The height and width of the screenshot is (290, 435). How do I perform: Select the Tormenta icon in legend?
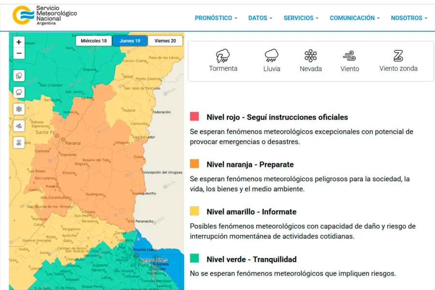(x=223, y=56)
